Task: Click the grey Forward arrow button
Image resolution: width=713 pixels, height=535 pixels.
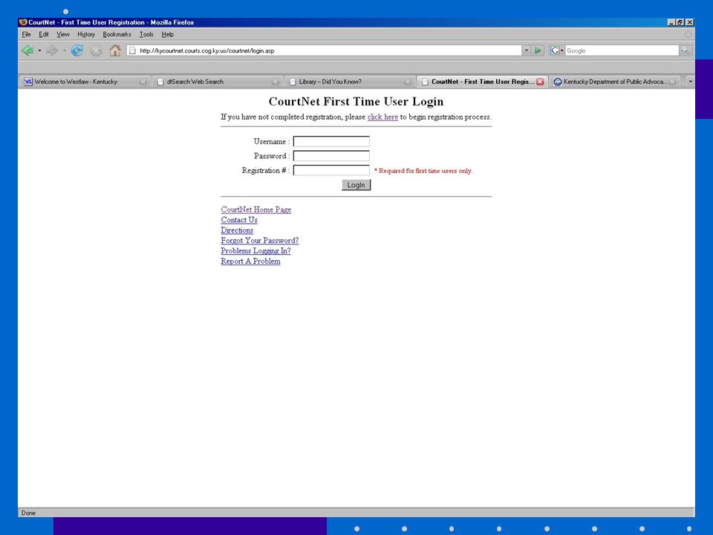Action: tap(52, 51)
